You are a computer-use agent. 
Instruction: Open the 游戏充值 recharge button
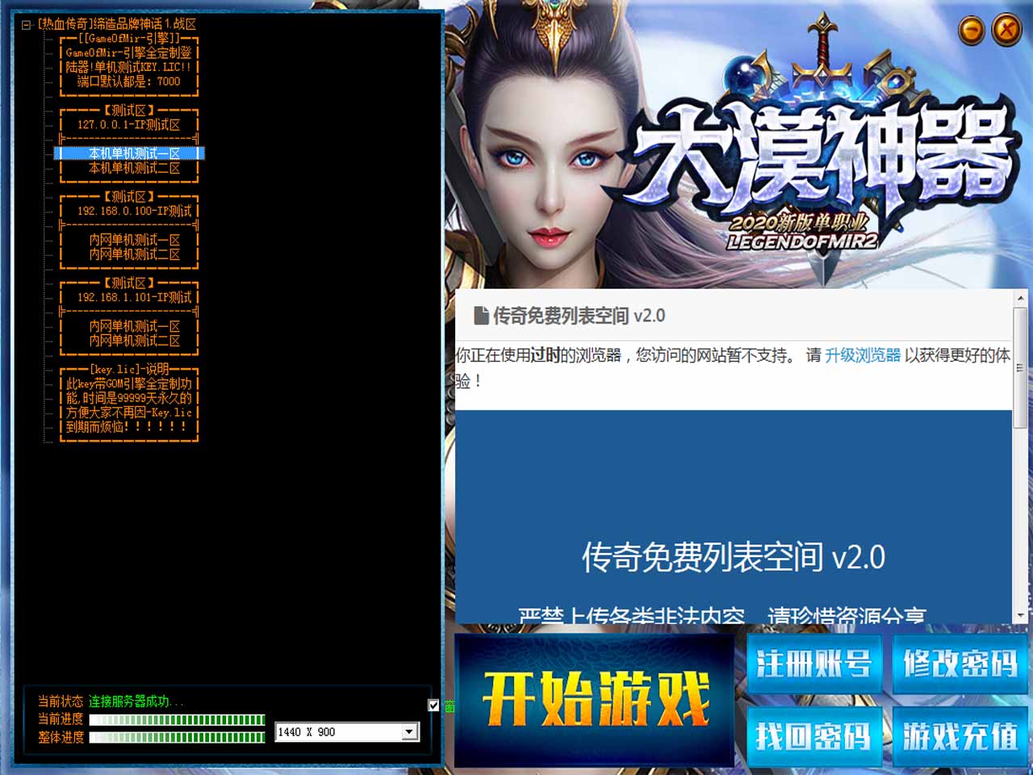[960, 735]
